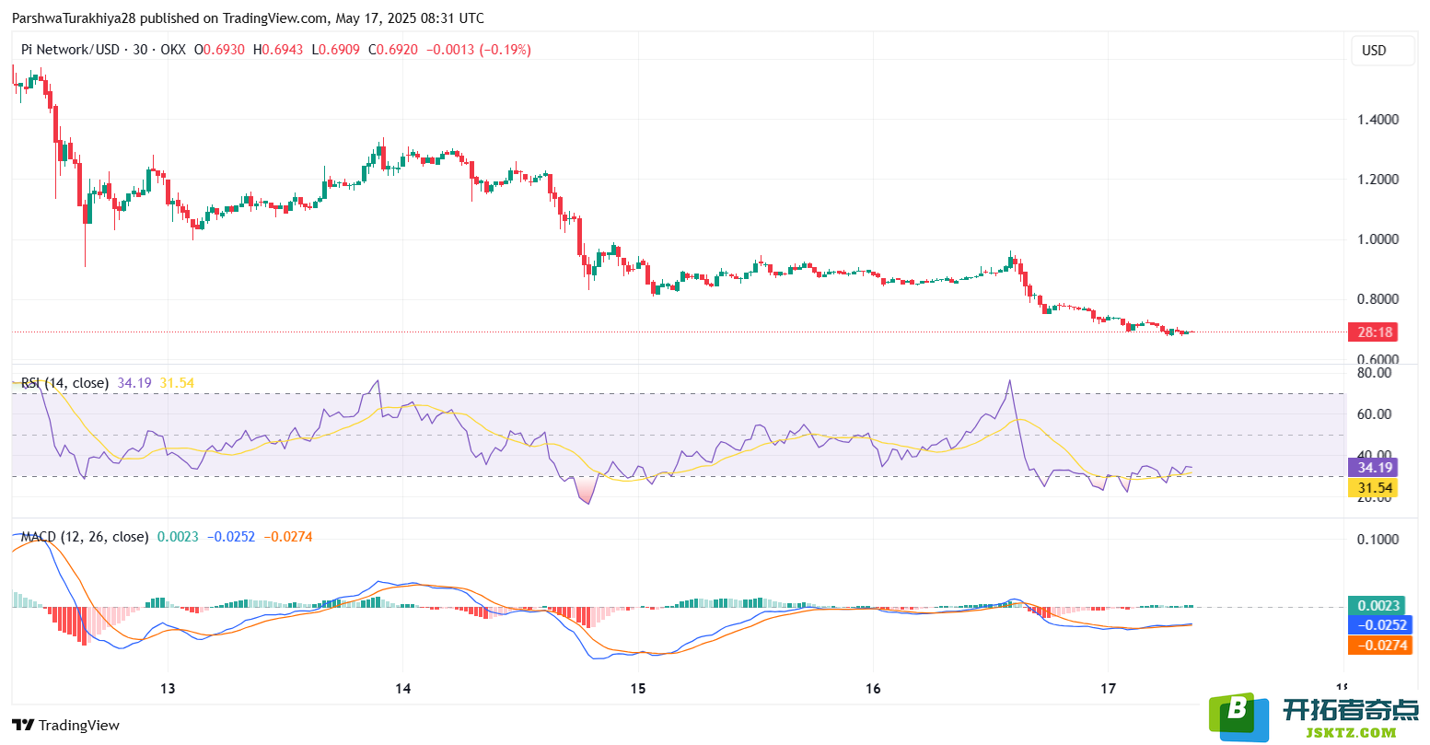Click the Pi Network/USD symbol title
The height and width of the screenshot is (745, 1430).
70,50
